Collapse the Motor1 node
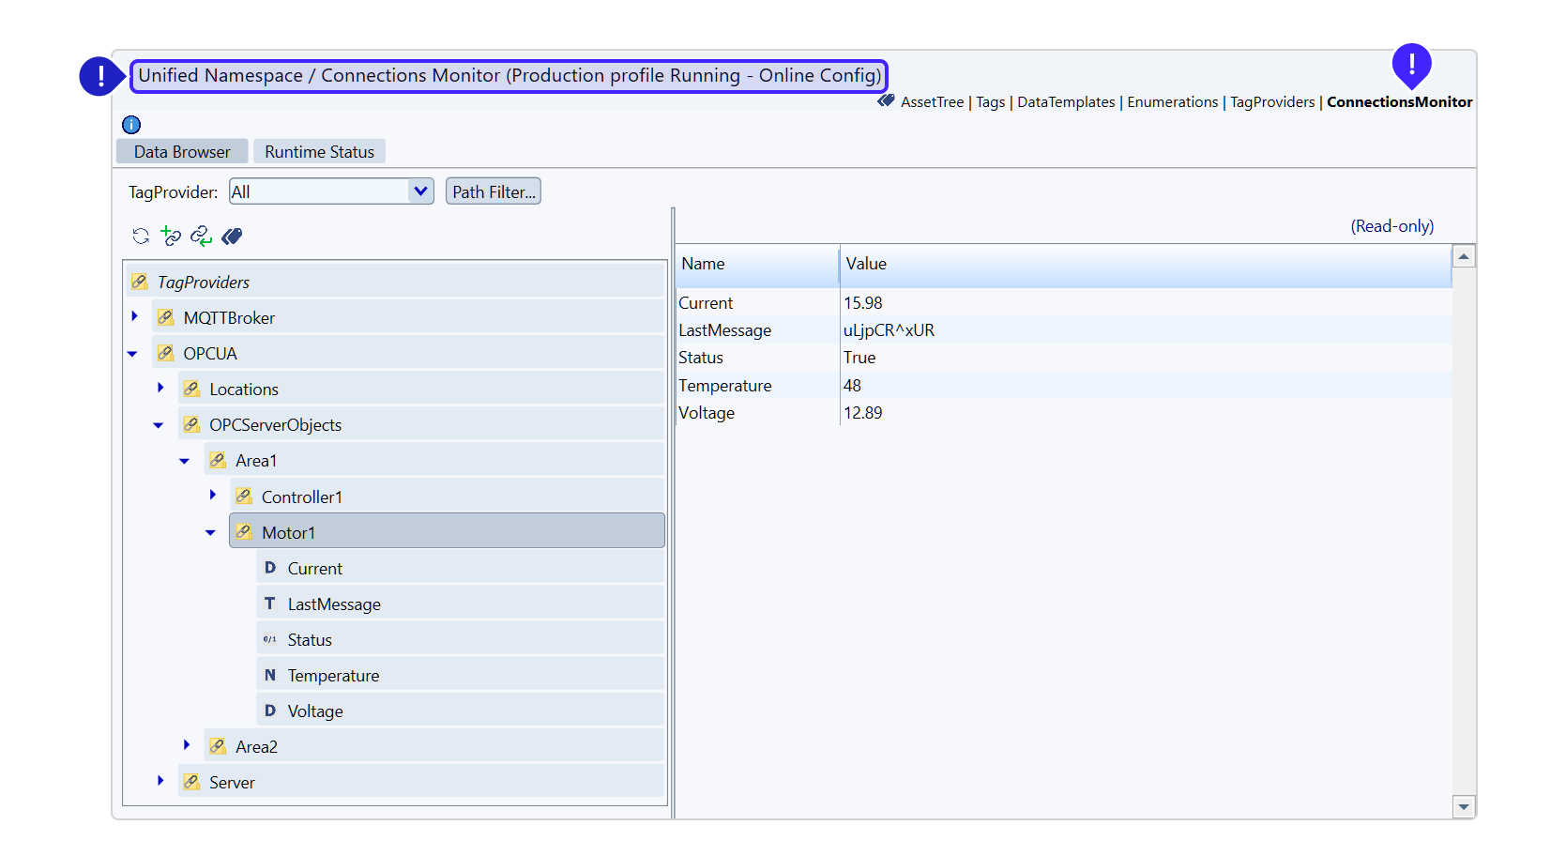This screenshot has height=856, width=1551. point(211,533)
